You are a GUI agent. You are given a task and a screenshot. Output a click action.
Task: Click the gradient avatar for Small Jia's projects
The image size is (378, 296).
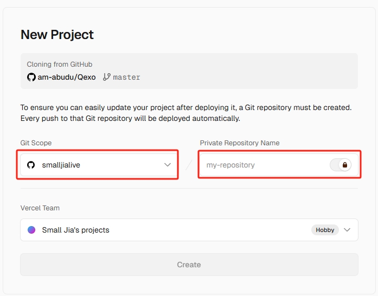[x=32, y=230]
